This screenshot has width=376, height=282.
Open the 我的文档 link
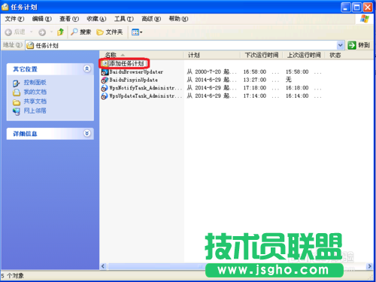35,92
